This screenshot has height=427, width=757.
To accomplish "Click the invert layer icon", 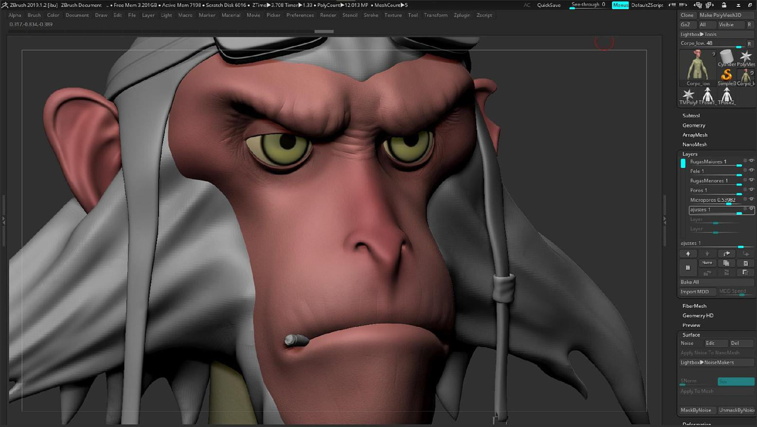I will coord(726,273).
